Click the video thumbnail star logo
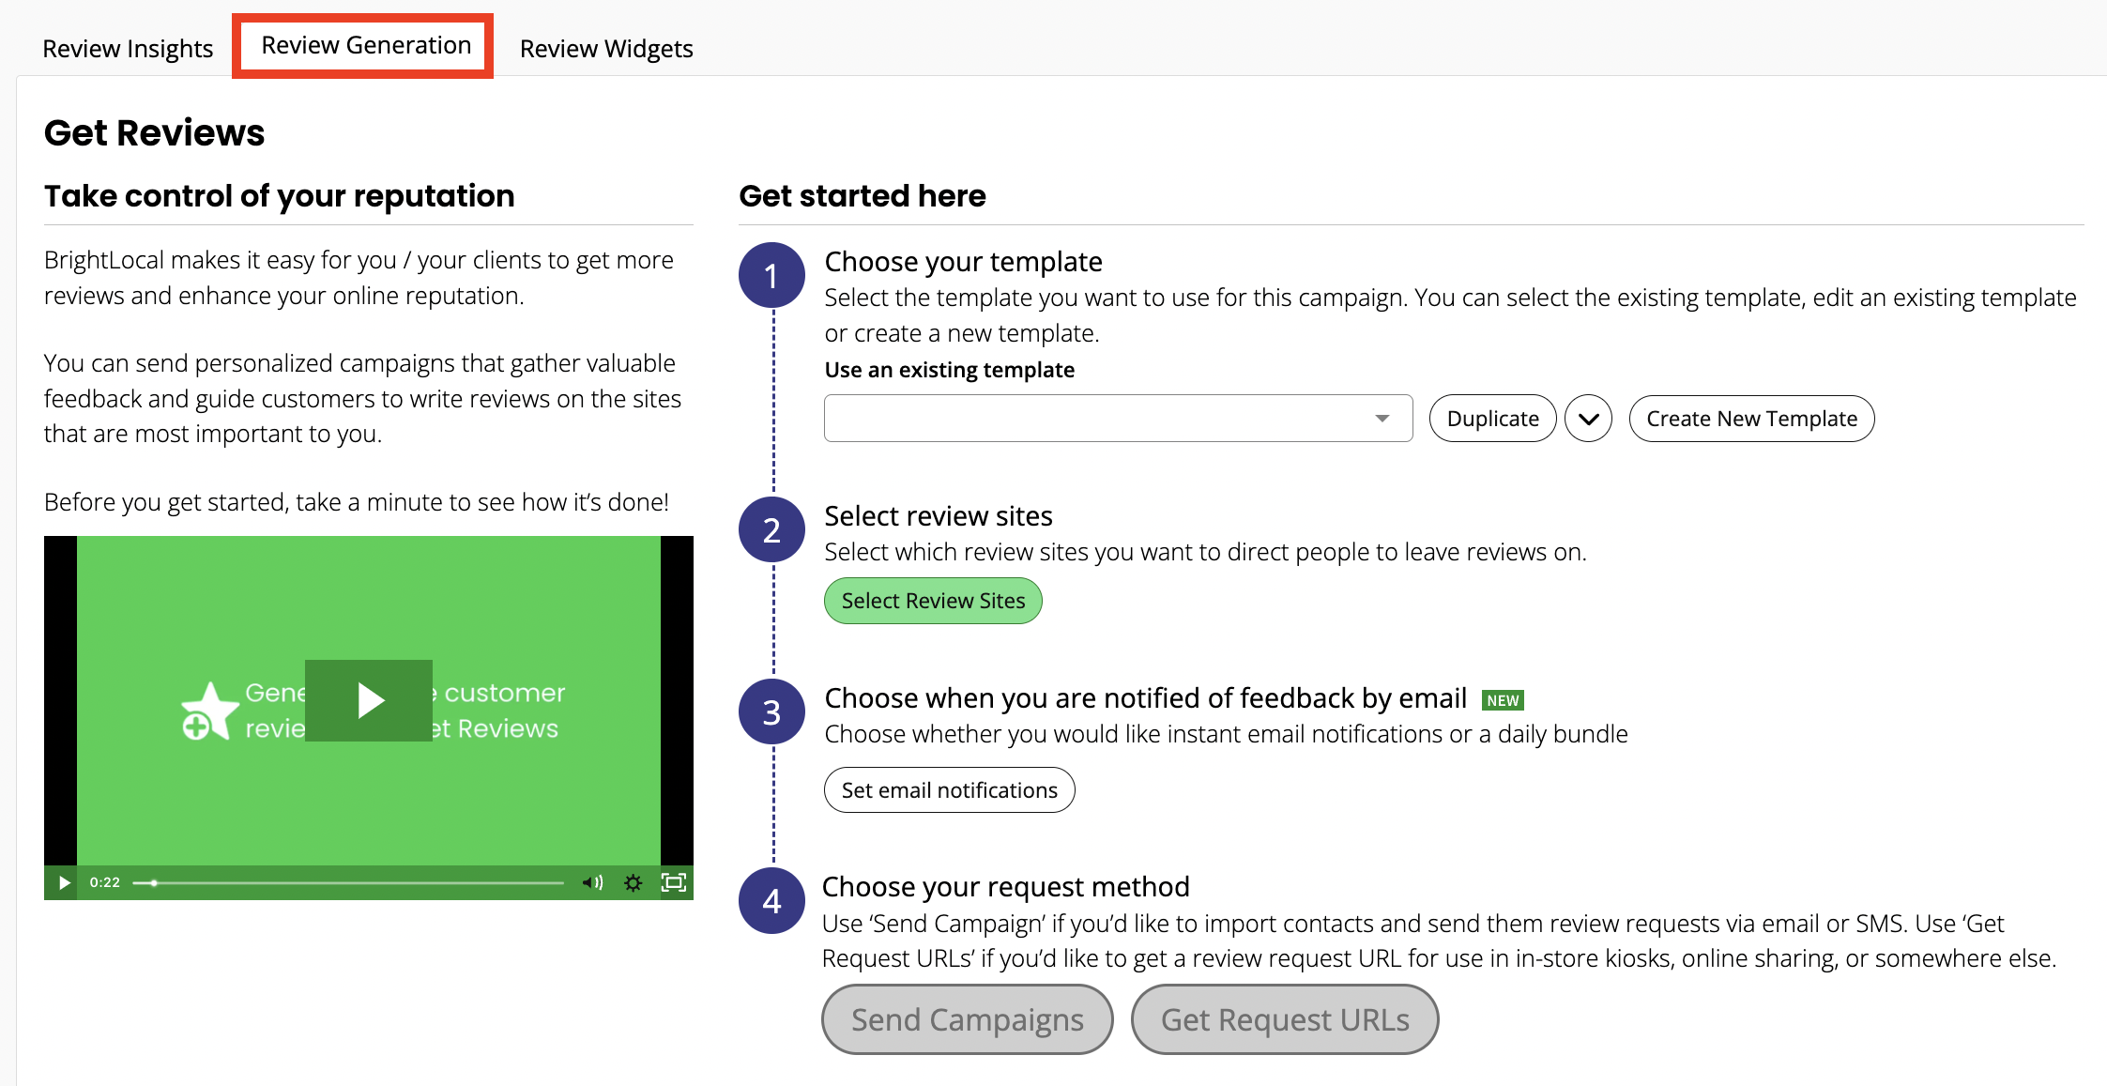Viewport: 2107px width, 1086px height. pos(209,711)
